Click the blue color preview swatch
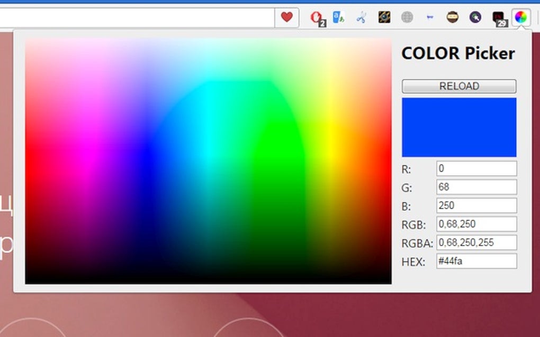Image resolution: width=540 pixels, height=337 pixels. 458,127
